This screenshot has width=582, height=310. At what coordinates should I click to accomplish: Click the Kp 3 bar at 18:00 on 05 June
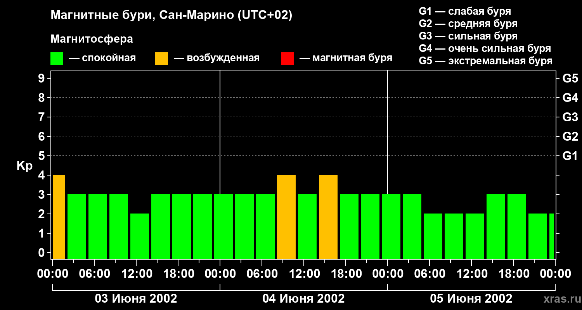(x=517, y=227)
